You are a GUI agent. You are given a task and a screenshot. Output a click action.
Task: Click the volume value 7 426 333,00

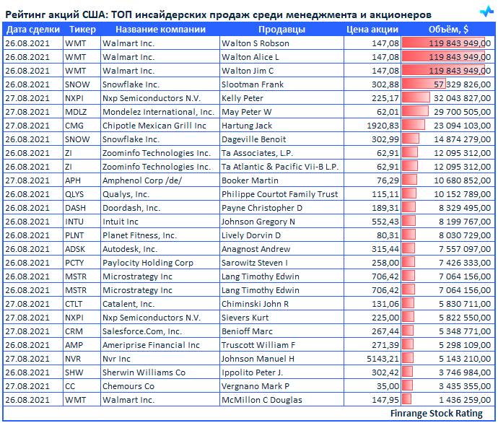(465, 263)
